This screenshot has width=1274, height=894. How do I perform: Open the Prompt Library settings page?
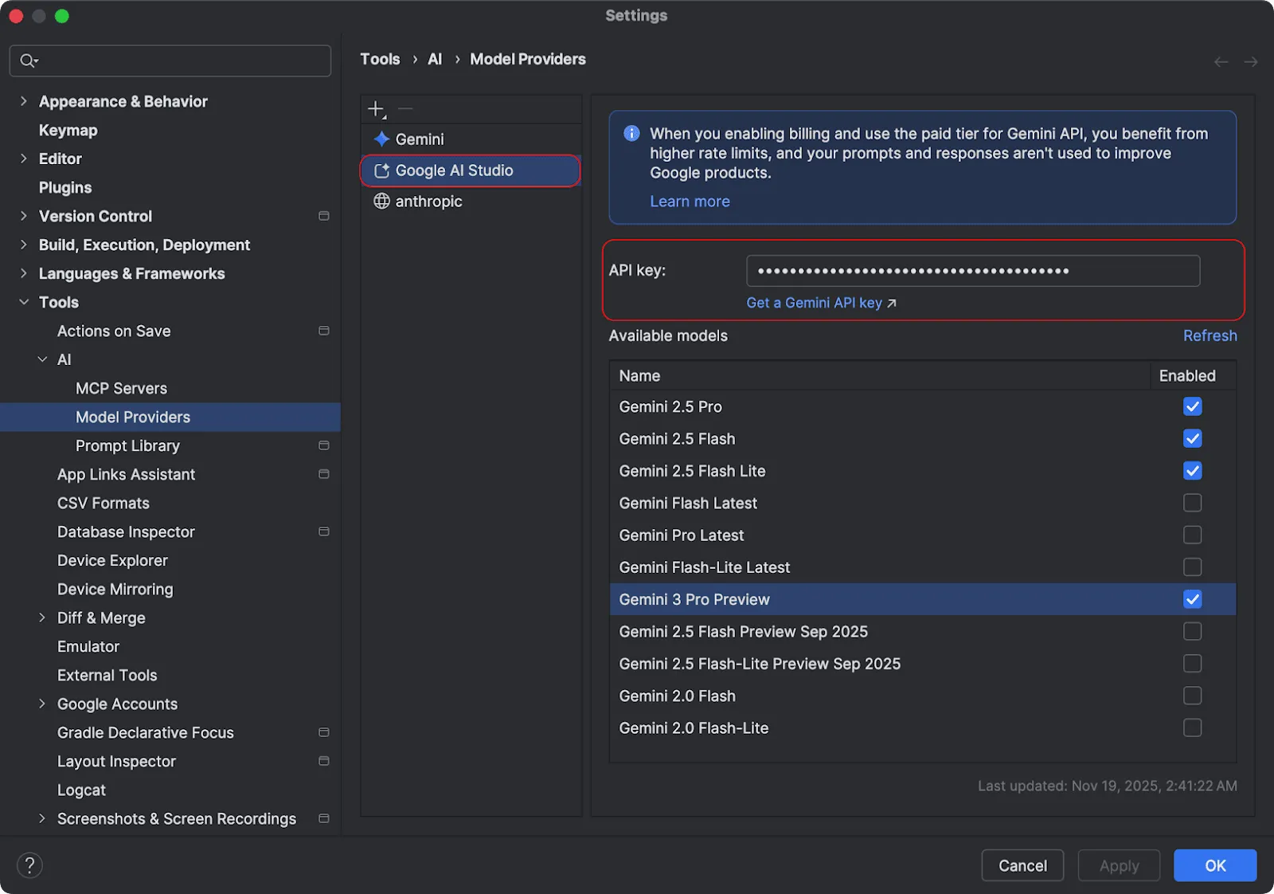click(127, 446)
